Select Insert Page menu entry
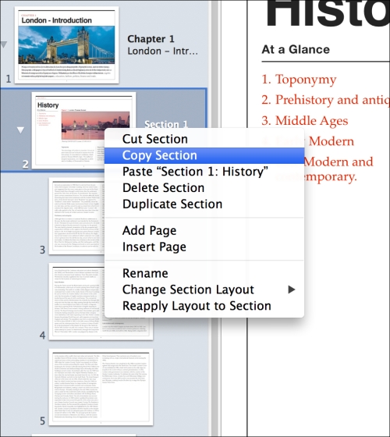Image resolution: width=390 pixels, height=437 pixels. 204,247
